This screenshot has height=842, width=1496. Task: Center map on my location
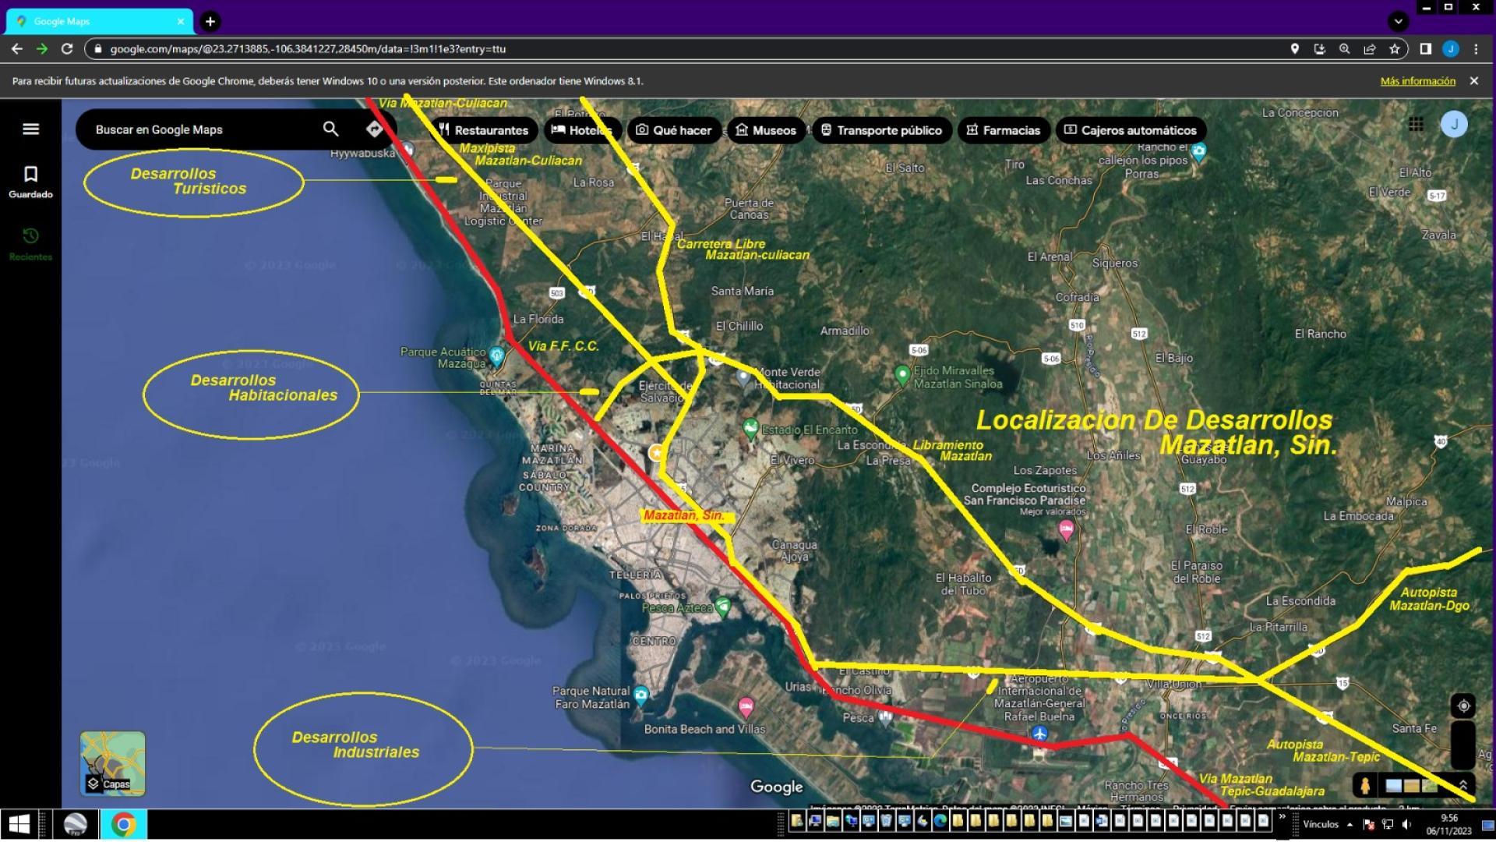(1463, 706)
